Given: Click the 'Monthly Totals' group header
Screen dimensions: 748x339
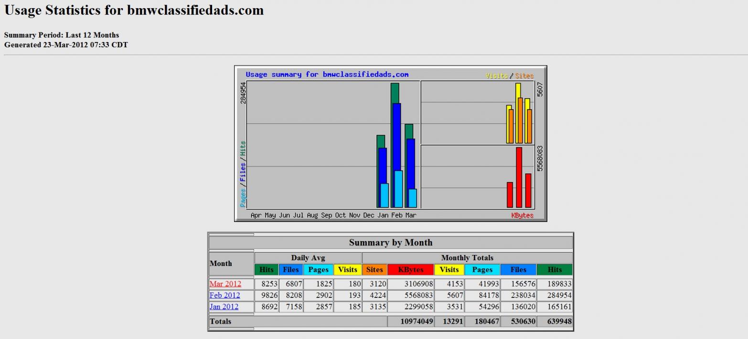Looking at the screenshot, I should tap(467, 258).
